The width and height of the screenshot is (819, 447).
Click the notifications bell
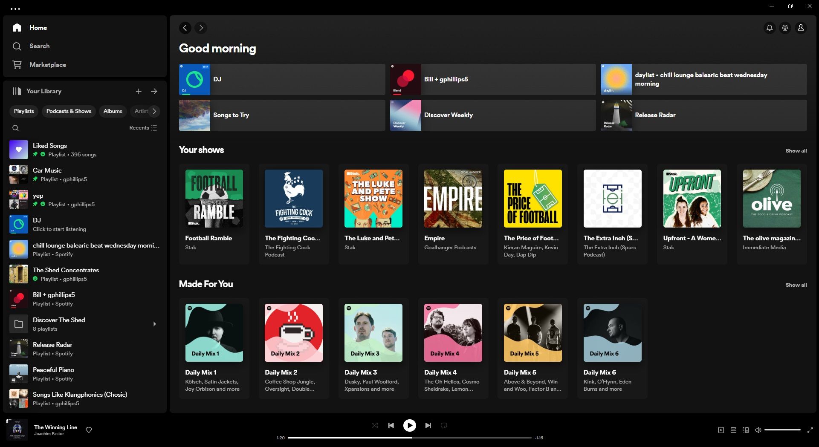pos(770,28)
